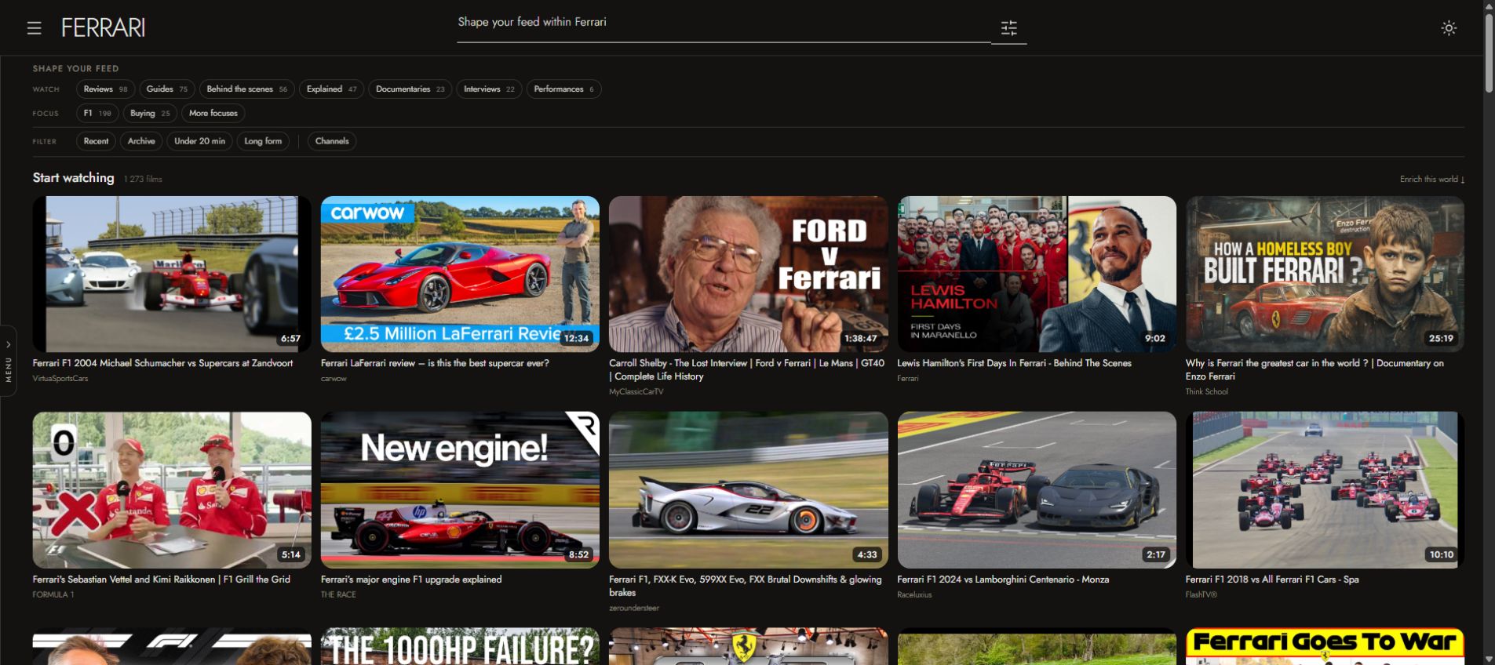Toggle the light/dark theme sun icon
1495x665 pixels.
pyautogui.click(x=1449, y=28)
